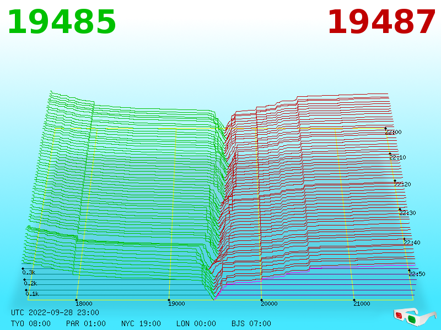Click the 22:10 time axis marker

pyautogui.click(x=397, y=157)
